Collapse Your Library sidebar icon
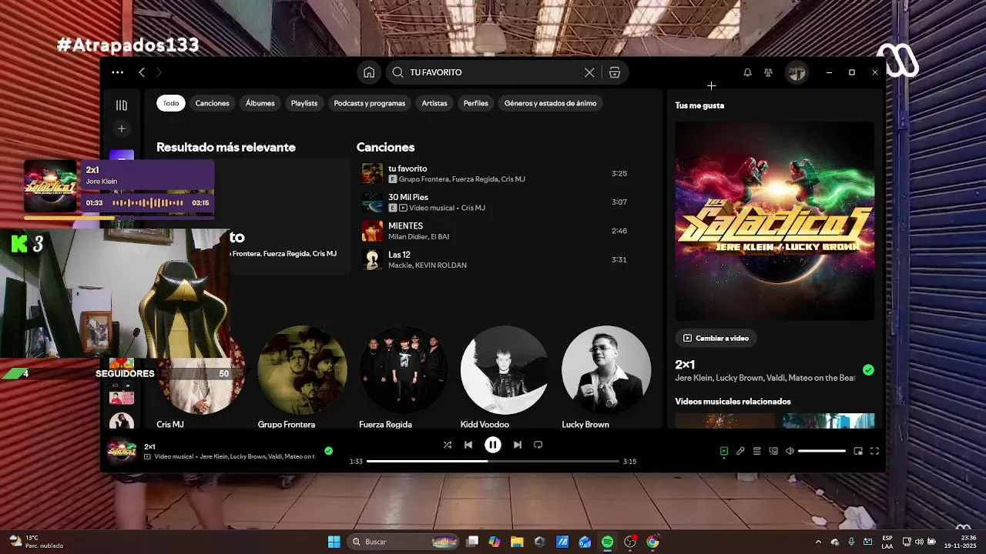The width and height of the screenshot is (986, 554). [122, 105]
